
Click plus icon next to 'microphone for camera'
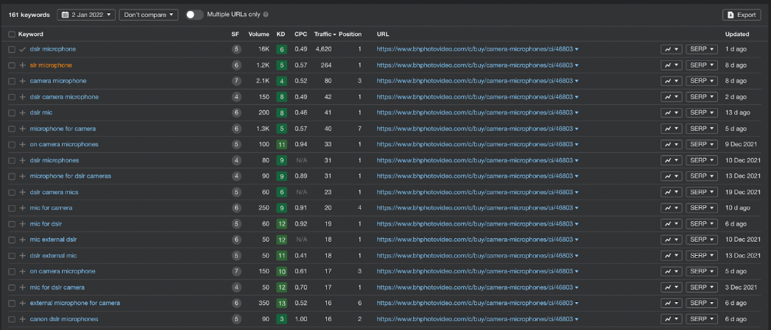[22, 129]
